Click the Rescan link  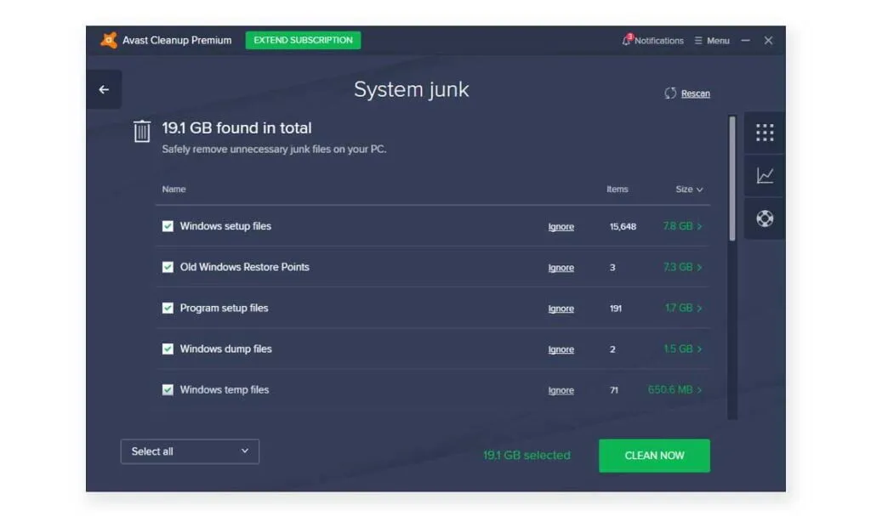(696, 94)
